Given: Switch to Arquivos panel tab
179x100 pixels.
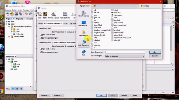Looking at the screenshot, I should tap(19, 19).
